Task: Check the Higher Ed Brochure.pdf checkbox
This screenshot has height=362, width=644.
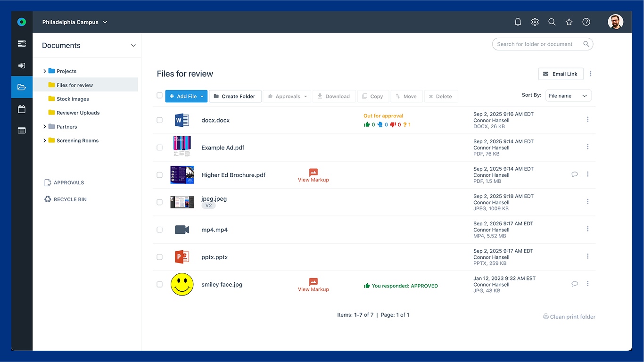Action: pos(159,175)
